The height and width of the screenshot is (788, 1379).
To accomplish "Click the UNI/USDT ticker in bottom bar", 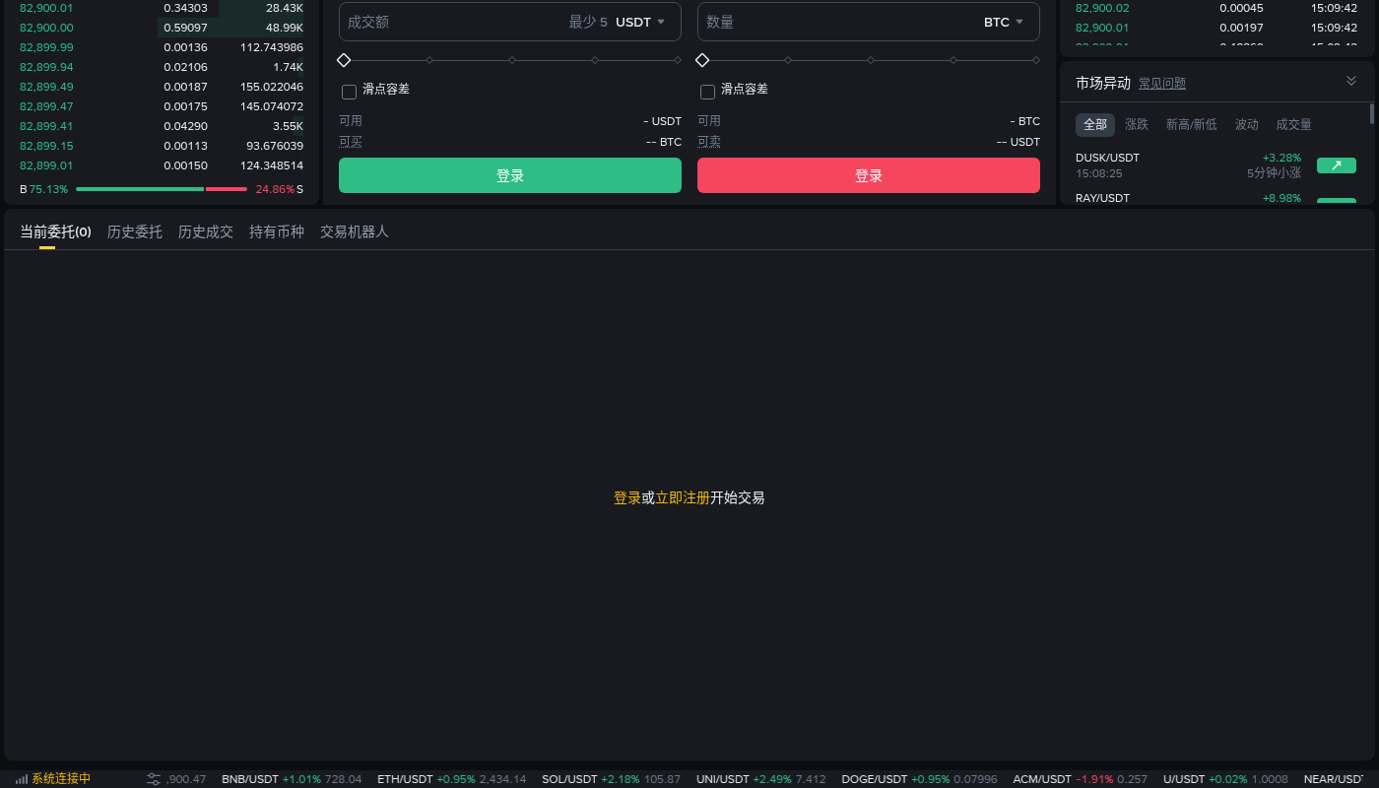I will 761,779.
